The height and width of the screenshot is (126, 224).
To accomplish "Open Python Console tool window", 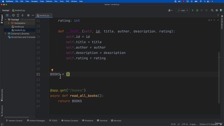I will [70, 120].
